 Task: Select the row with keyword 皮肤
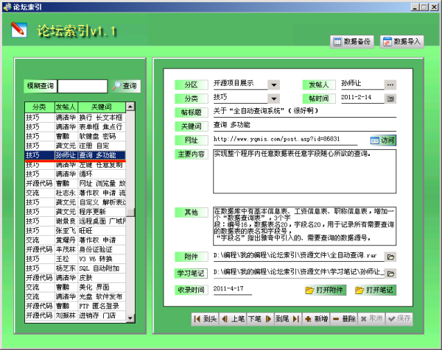coord(75,278)
